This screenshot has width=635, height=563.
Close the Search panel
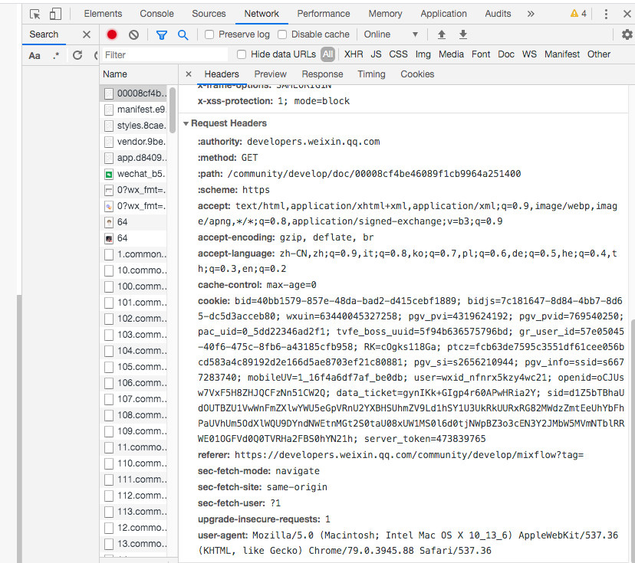coord(86,34)
